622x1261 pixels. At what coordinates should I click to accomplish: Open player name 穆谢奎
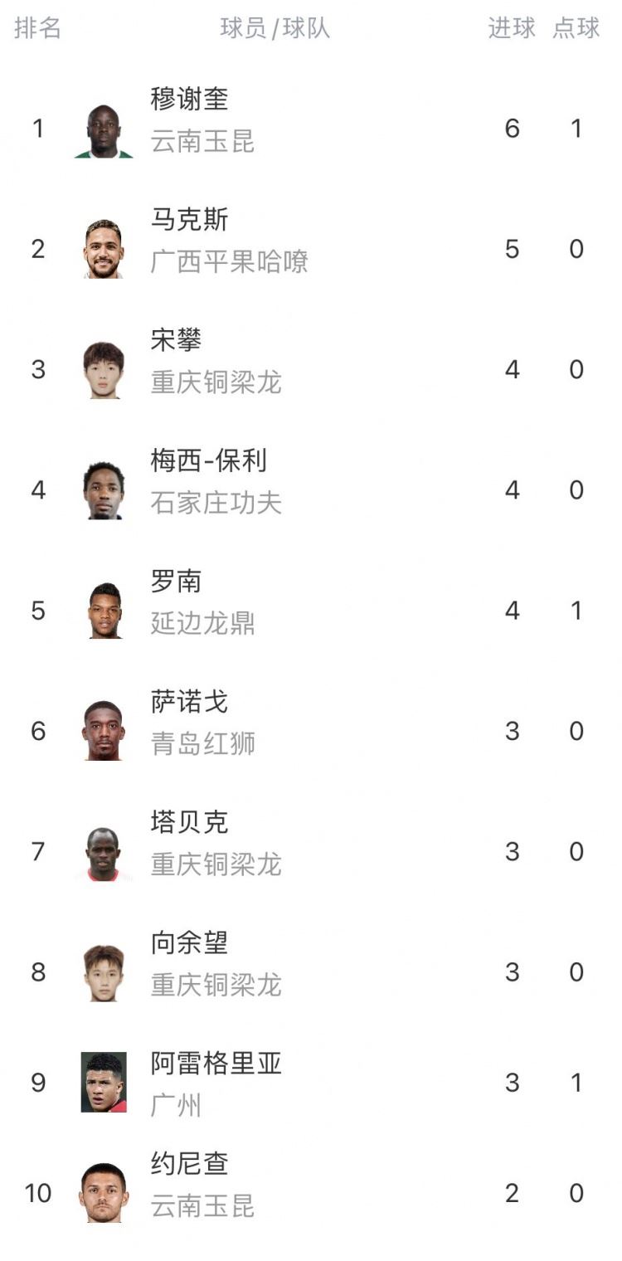189,100
